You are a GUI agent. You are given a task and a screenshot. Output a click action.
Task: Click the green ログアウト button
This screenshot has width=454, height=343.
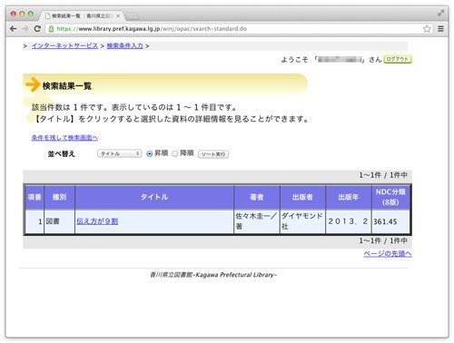click(398, 59)
